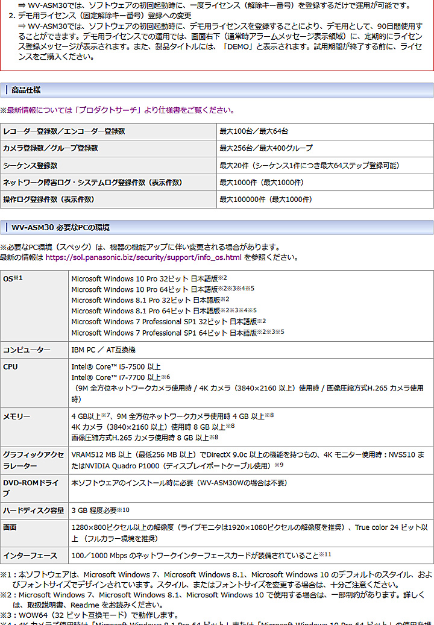Open the sol.panasonic.biz info_os.html link
The height and width of the screenshot is (625, 434).
(143, 257)
